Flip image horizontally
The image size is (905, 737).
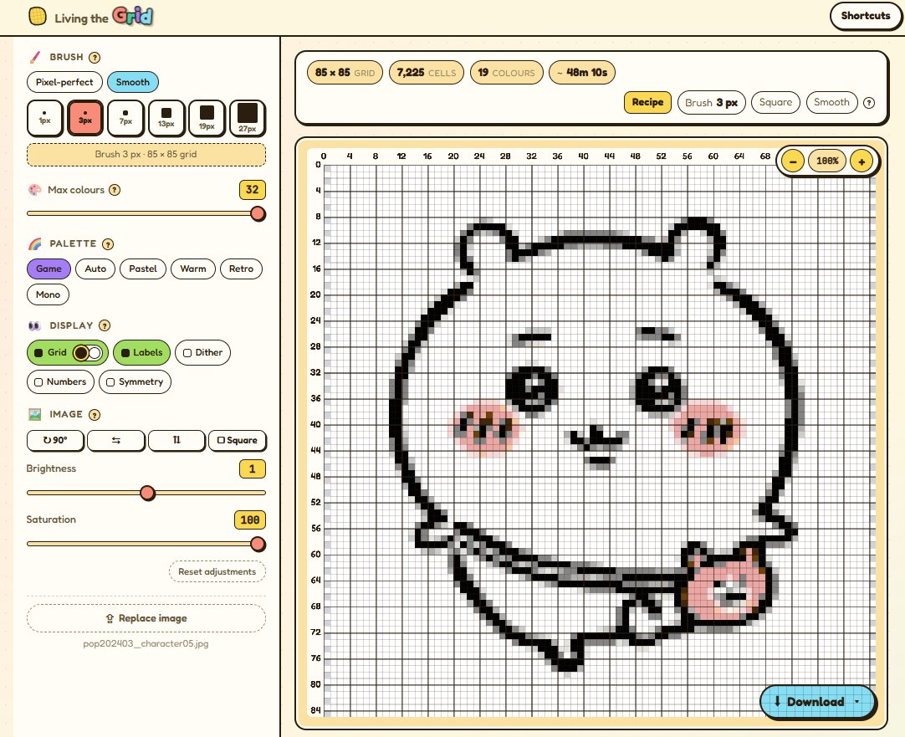[116, 440]
